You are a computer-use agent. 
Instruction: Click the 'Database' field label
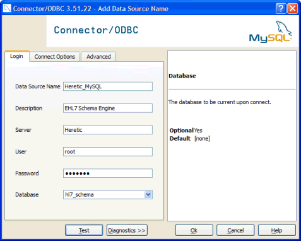[x=27, y=195]
